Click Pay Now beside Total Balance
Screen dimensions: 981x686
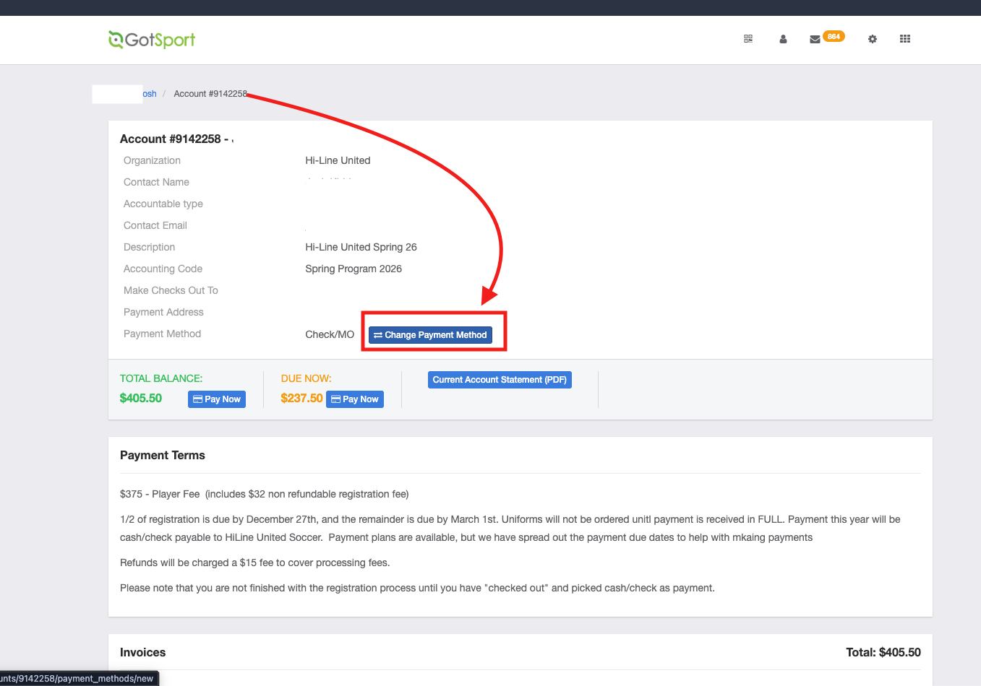point(217,399)
